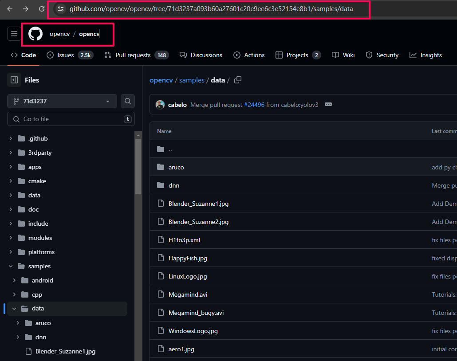Open the 71d3237 branch dropdown
This screenshot has height=361, width=457.
62,101
